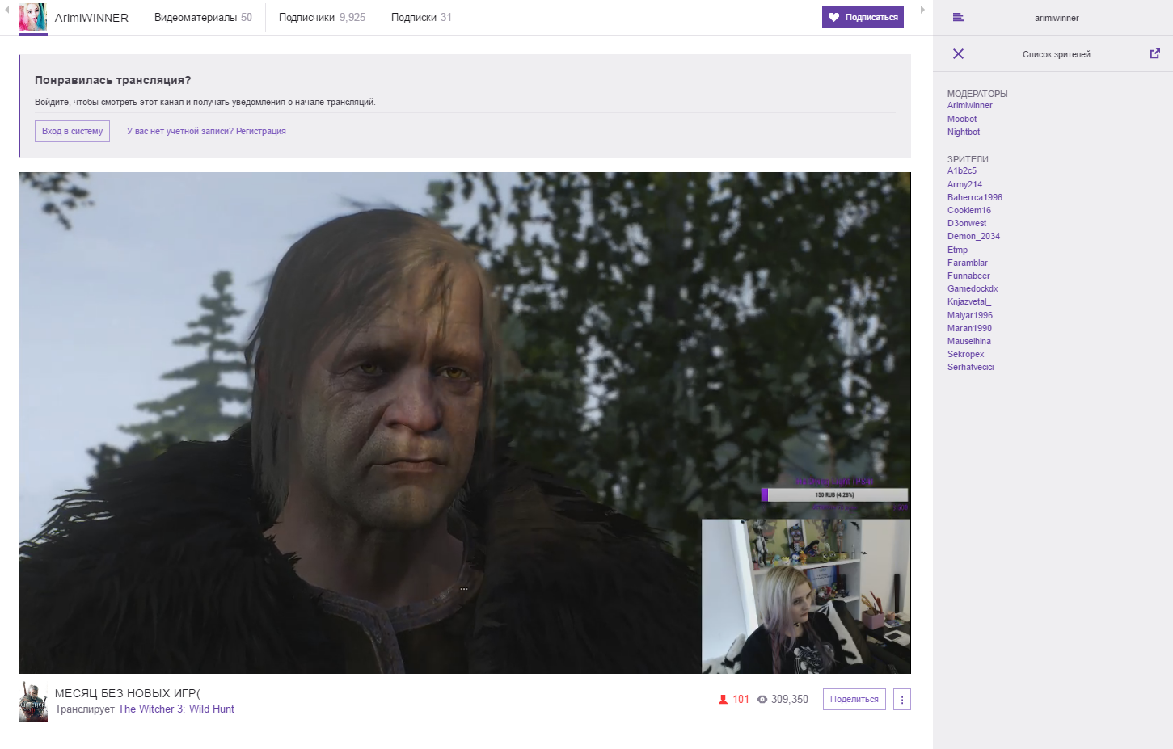
Task: Switch to the Видеоматериалы tab
Action: [x=203, y=17]
